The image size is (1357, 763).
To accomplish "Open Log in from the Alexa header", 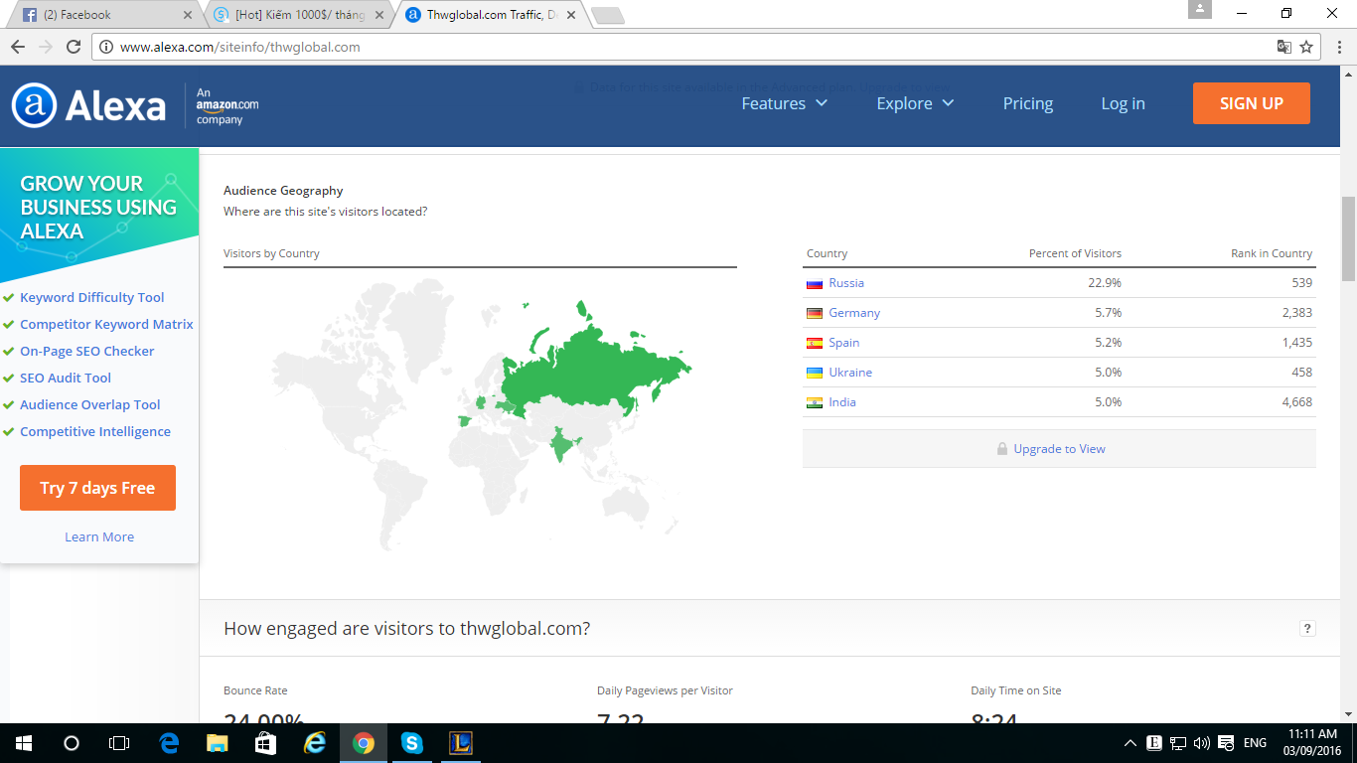I will pos(1123,103).
